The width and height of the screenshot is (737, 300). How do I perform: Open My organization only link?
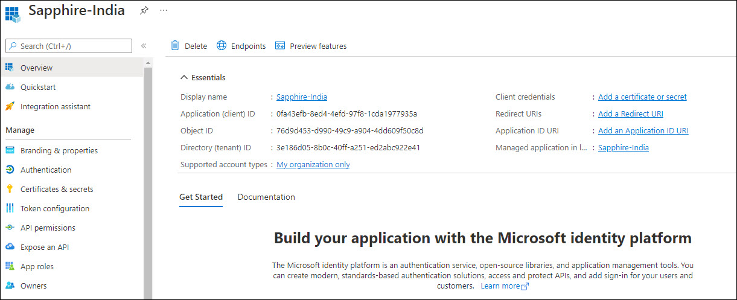tap(313, 164)
